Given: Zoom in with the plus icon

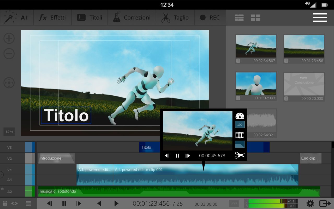Looking at the screenshot, I should coord(9,39).
